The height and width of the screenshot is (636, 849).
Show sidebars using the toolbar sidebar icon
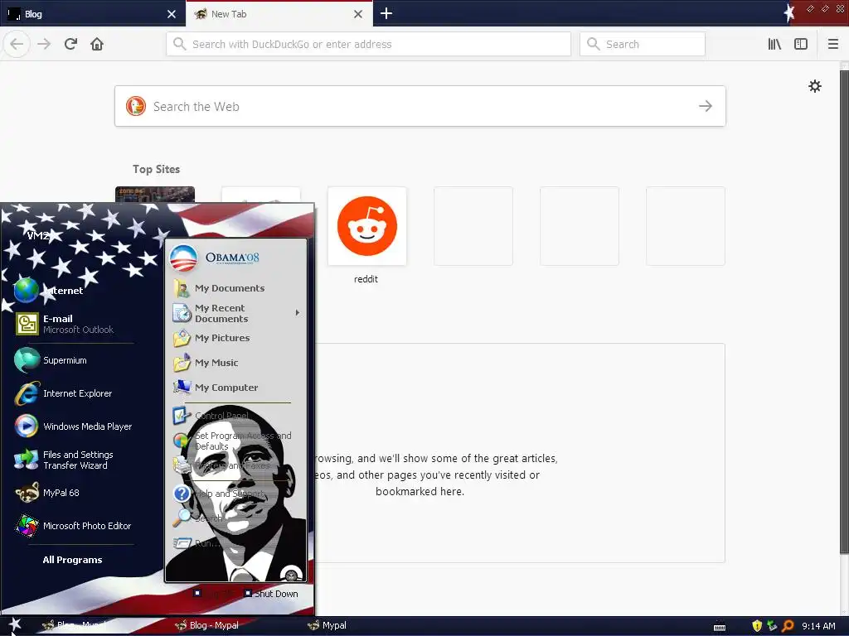click(x=801, y=44)
